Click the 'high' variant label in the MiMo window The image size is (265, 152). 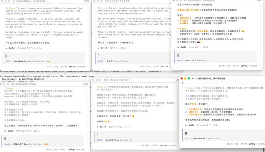(46, 144)
